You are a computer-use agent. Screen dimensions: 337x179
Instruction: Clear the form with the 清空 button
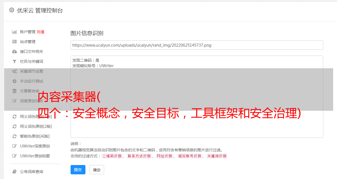pos(97,170)
